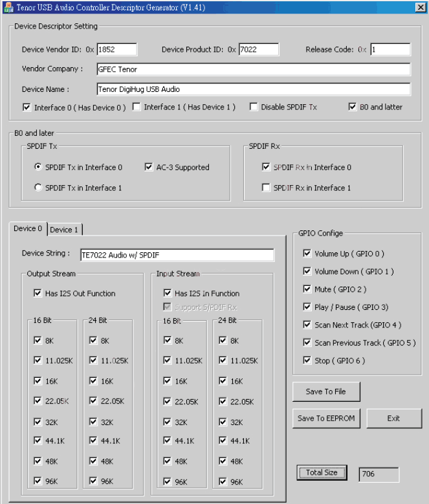The width and height of the screenshot is (429, 504).
Task: Edit the Device String field
Action: tap(177, 255)
